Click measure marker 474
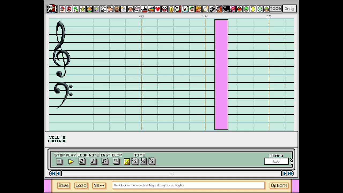This screenshot has height=193, width=343. point(205,17)
